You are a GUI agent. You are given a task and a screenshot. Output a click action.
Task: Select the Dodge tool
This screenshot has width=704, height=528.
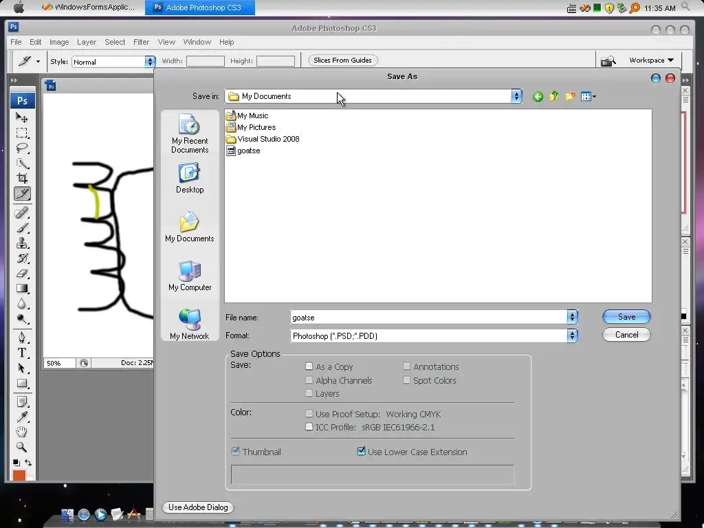21,319
